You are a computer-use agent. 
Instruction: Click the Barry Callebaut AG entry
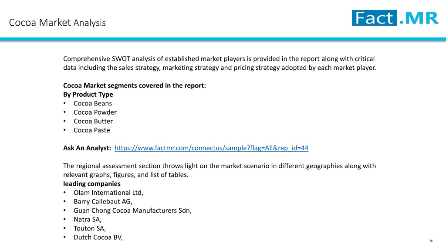click(x=103, y=201)
